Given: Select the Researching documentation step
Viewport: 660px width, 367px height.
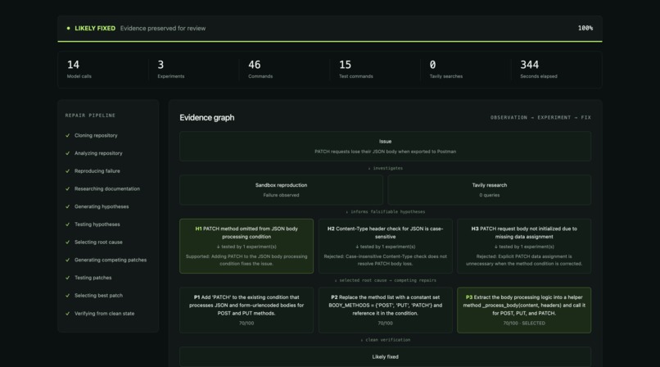Looking at the screenshot, I should [x=107, y=188].
